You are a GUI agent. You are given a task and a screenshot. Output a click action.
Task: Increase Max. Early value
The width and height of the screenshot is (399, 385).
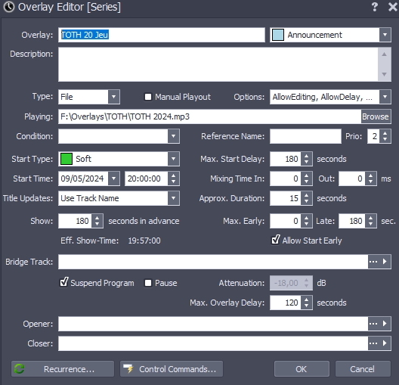click(x=306, y=218)
